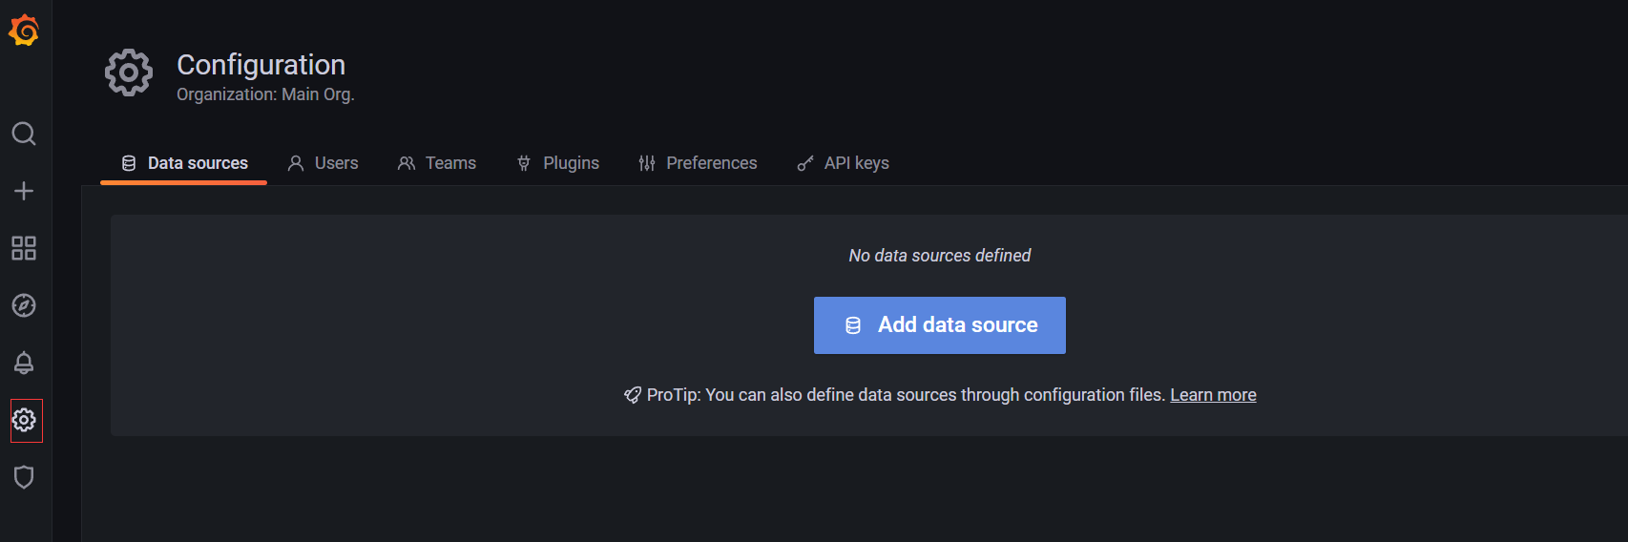Image resolution: width=1628 pixels, height=542 pixels.
Task: Click the database icon on Add data source
Action: 853,325
